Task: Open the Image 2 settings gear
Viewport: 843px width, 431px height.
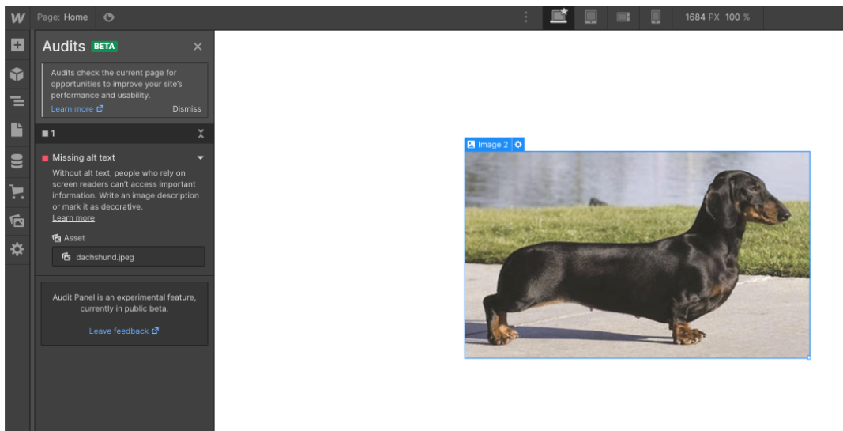Action: pyautogui.click(x=518, y=144)
